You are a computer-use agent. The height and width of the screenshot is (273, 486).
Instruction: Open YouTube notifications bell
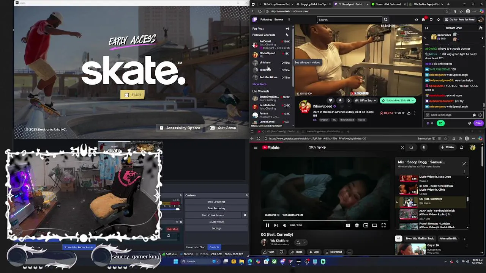[462, 147]
